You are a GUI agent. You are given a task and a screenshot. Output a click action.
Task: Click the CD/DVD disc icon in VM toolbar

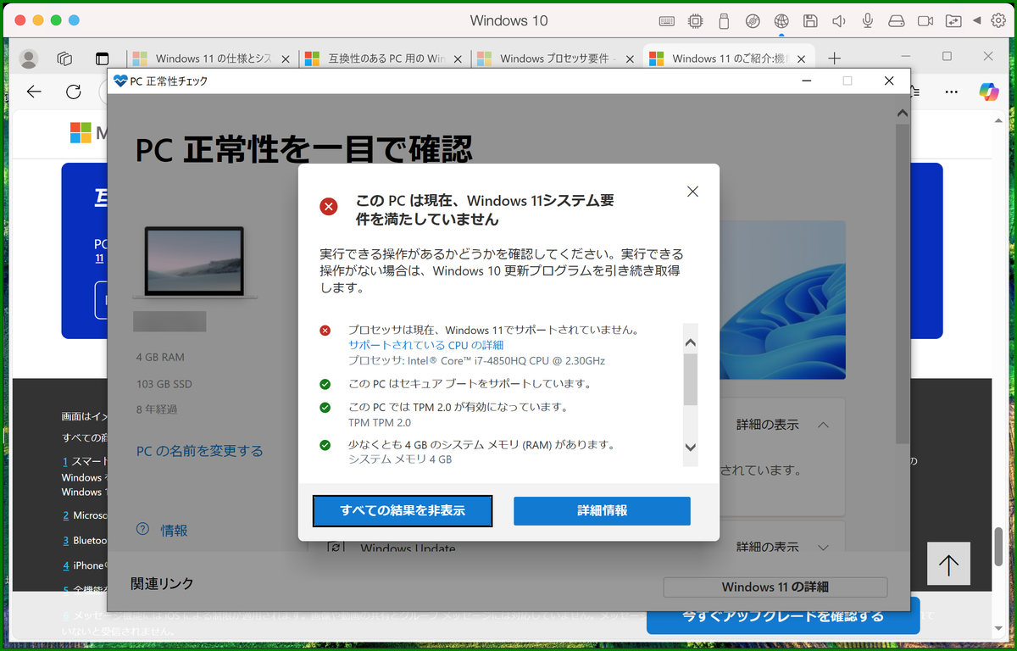(753, 20)
